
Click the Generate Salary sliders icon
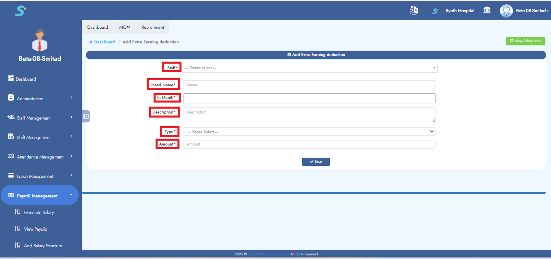17,212
